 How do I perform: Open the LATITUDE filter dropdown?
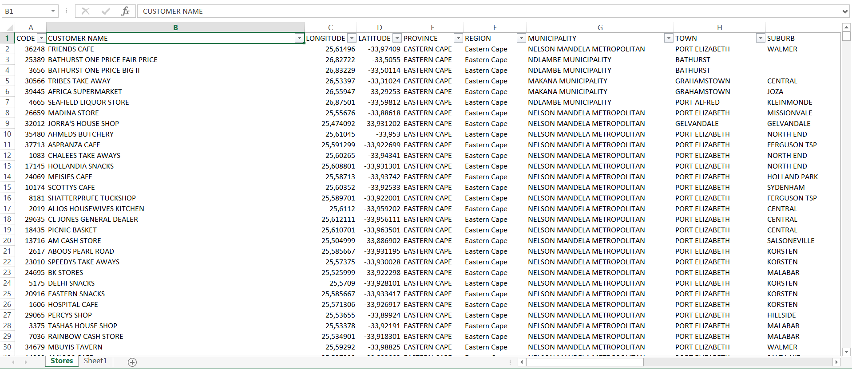tap(398, 39)
